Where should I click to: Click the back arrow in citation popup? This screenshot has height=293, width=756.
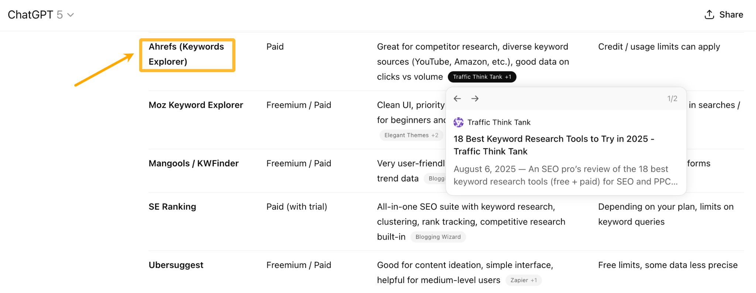point(457,98)
